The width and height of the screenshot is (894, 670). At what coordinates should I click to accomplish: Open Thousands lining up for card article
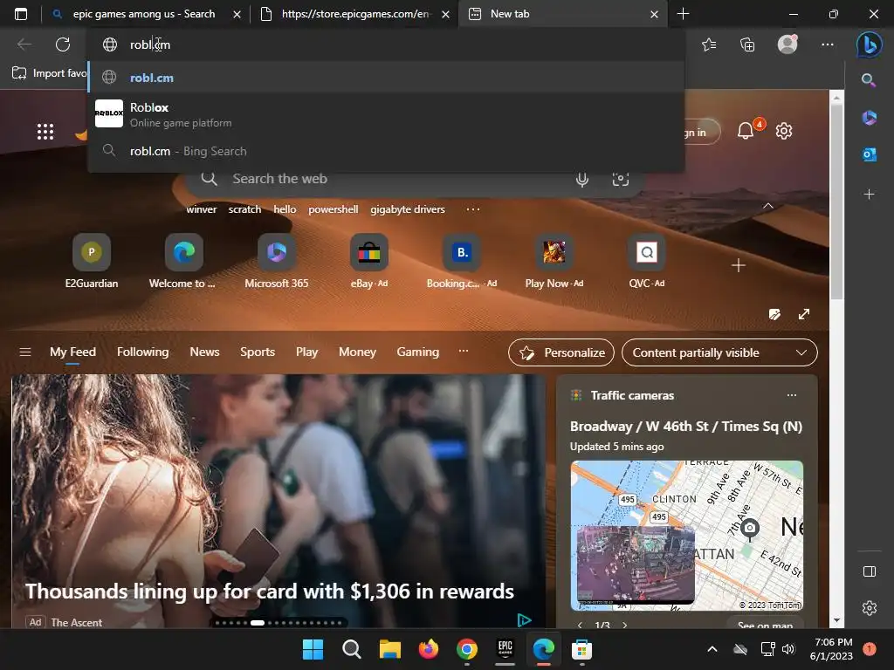coord(270,591)
